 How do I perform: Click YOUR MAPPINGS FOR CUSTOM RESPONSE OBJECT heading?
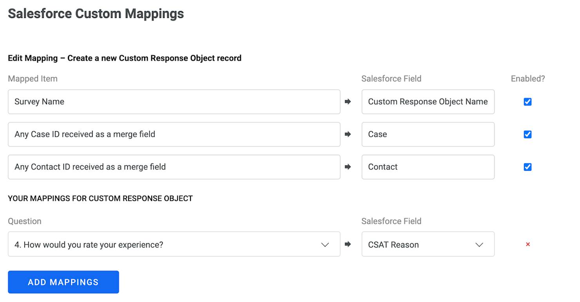point(100,199)
